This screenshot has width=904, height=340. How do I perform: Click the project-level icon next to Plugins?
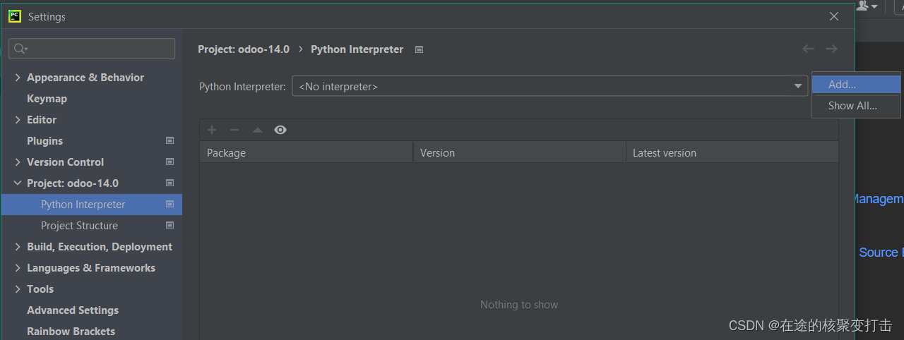point(169,140)
